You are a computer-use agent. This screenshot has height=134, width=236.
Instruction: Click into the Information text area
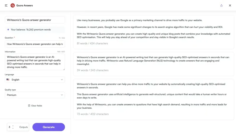click(x=35, y=62)
